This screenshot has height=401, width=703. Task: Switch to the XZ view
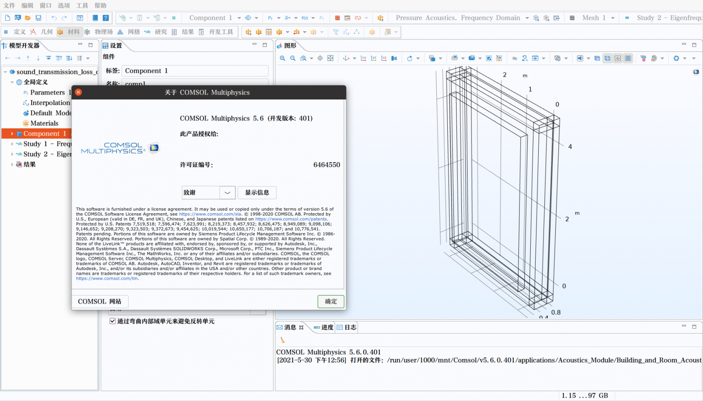pos(384,58)
